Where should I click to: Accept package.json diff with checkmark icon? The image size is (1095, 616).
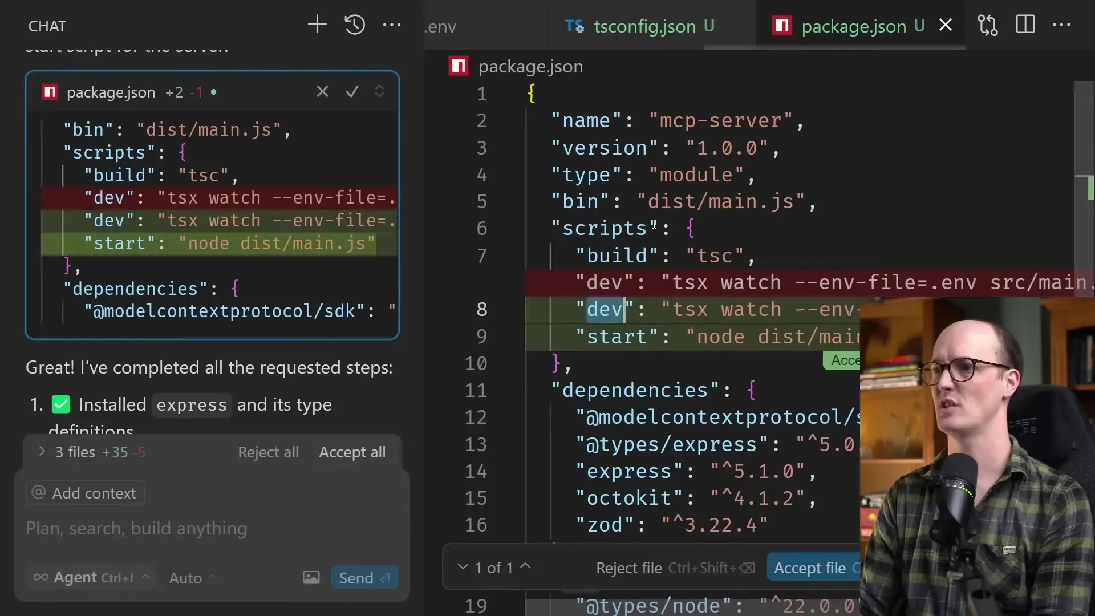[x=352, y=92]
